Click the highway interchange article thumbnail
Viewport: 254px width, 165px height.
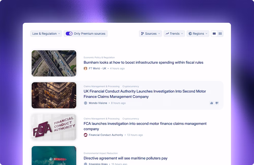(54, 63)
